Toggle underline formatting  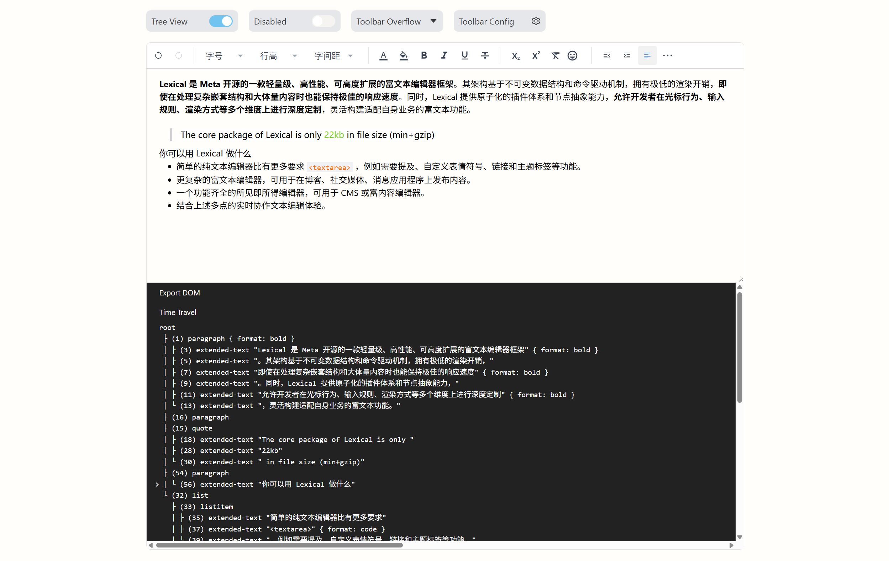(x=464, y=55)
